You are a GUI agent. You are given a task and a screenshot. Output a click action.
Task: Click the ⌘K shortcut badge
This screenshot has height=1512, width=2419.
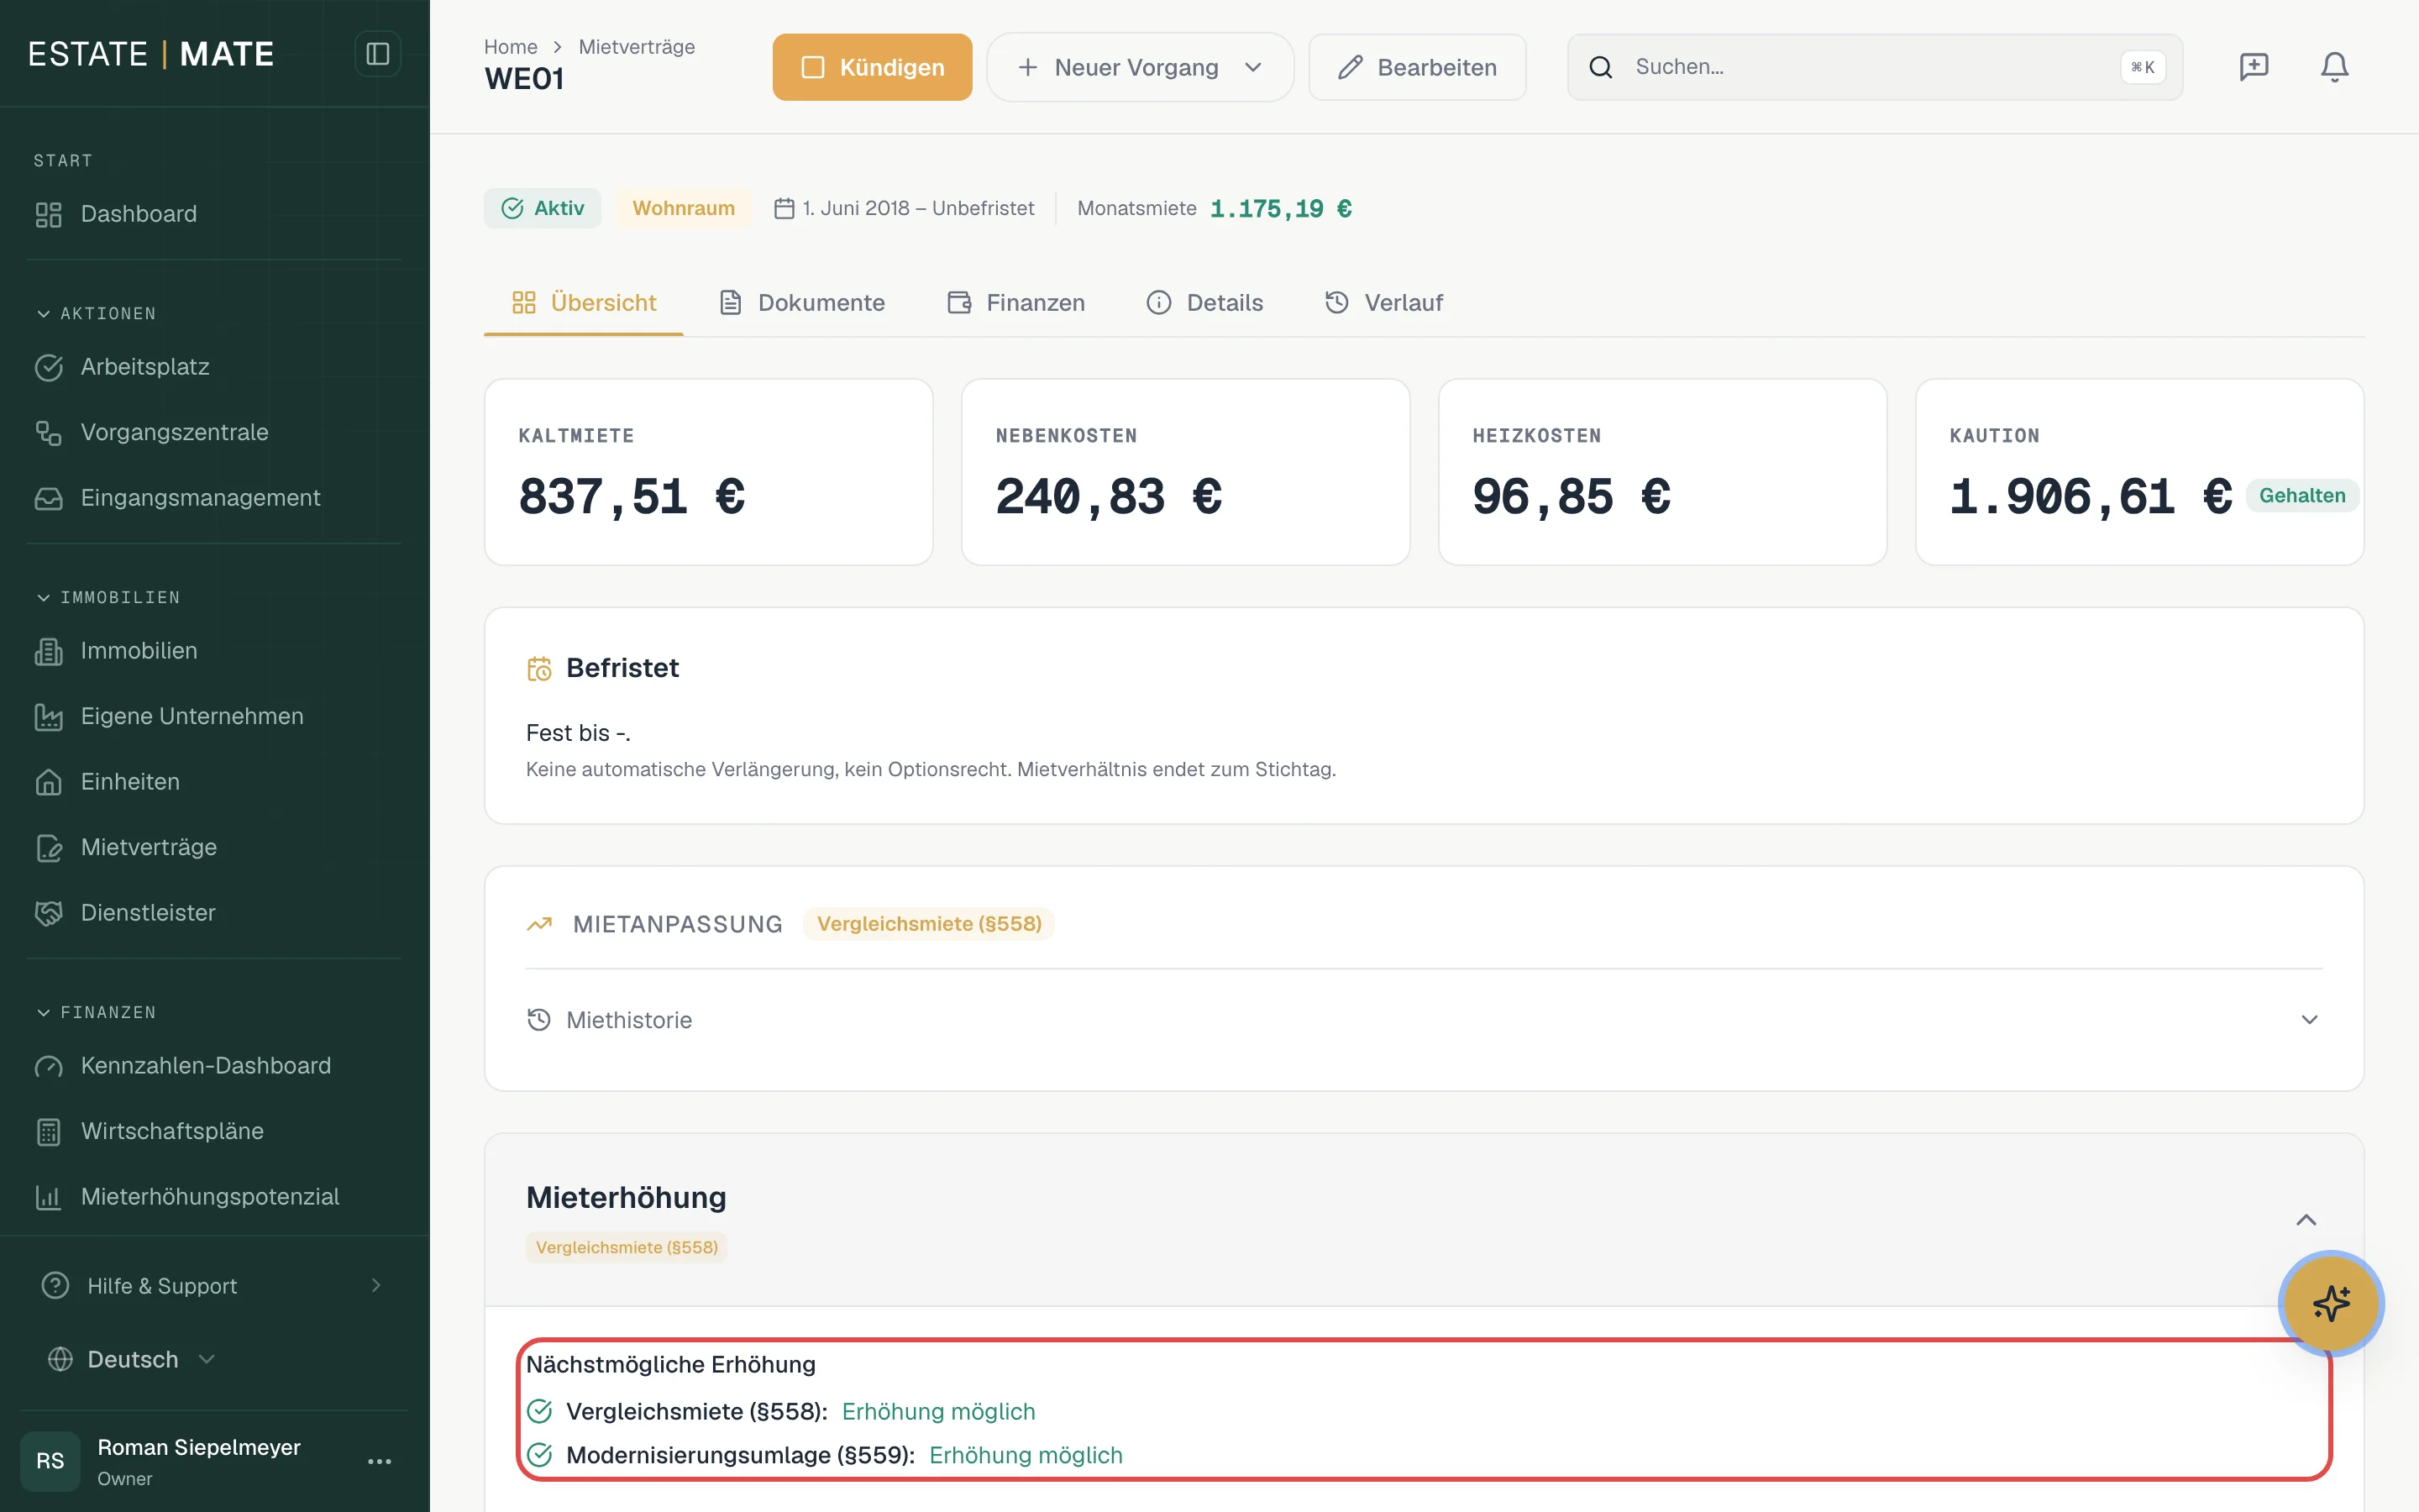tap(2142, 67)
